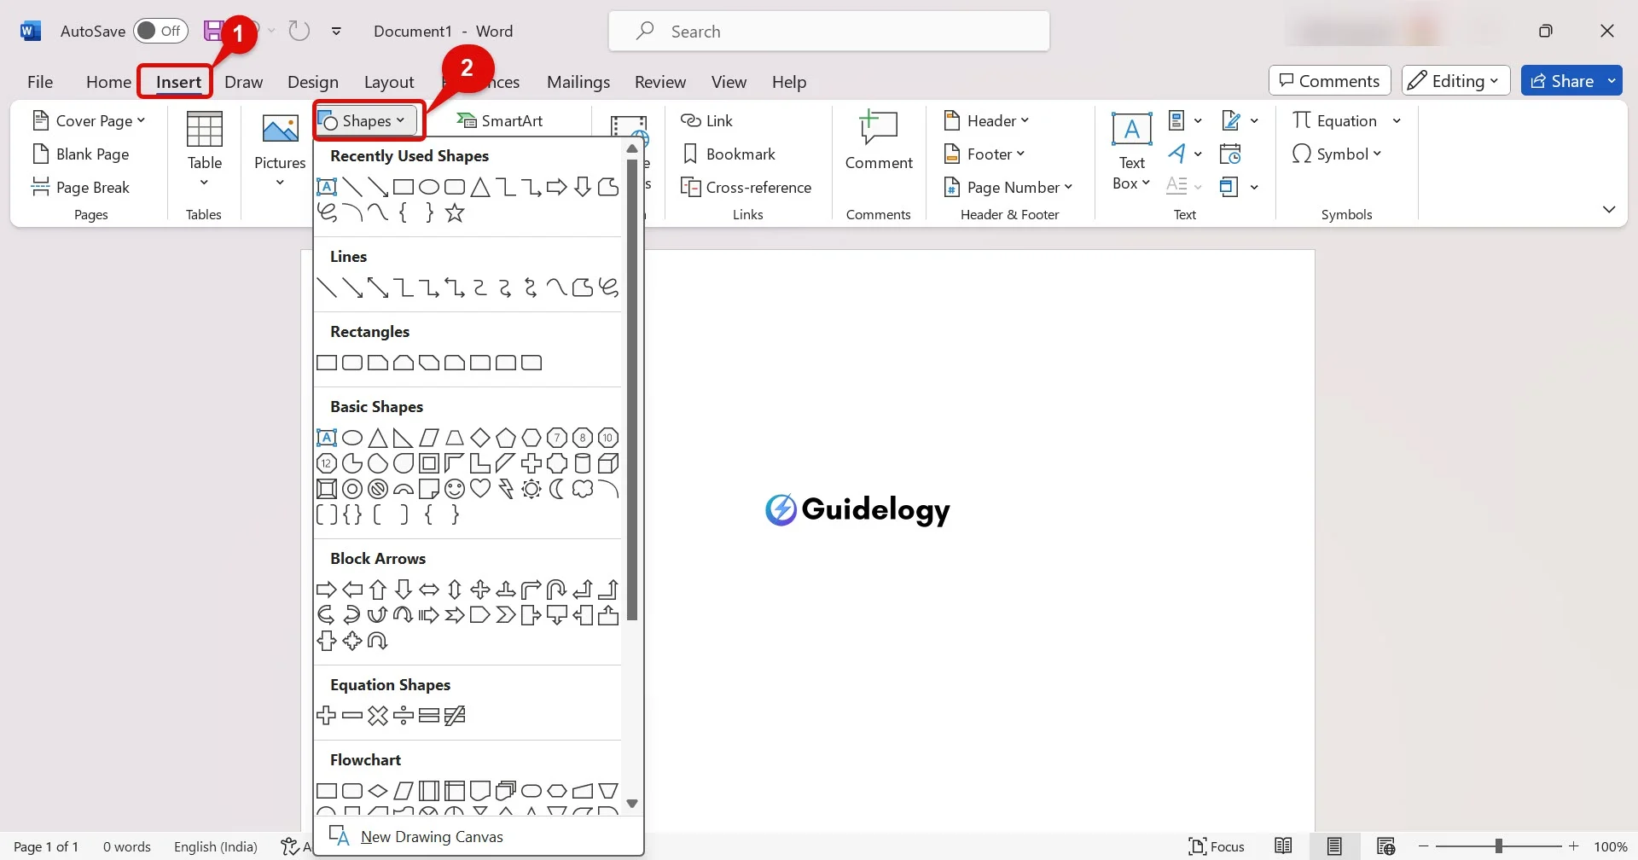
Task: Insert a Comment from the ribbon
Action: [x=879, y=142]
